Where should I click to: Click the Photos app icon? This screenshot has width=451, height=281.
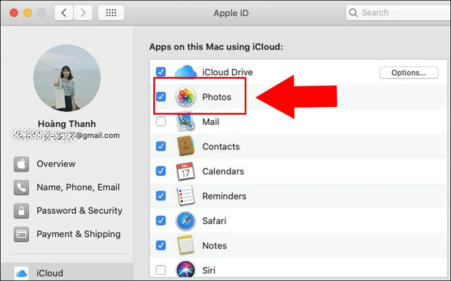(x=185, y=97)
